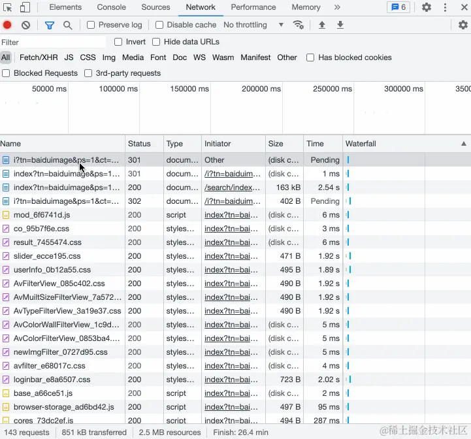The image size is (471, 439).
Task: Enable 3rd-party requests checkbox
Action: click(88, 73)
